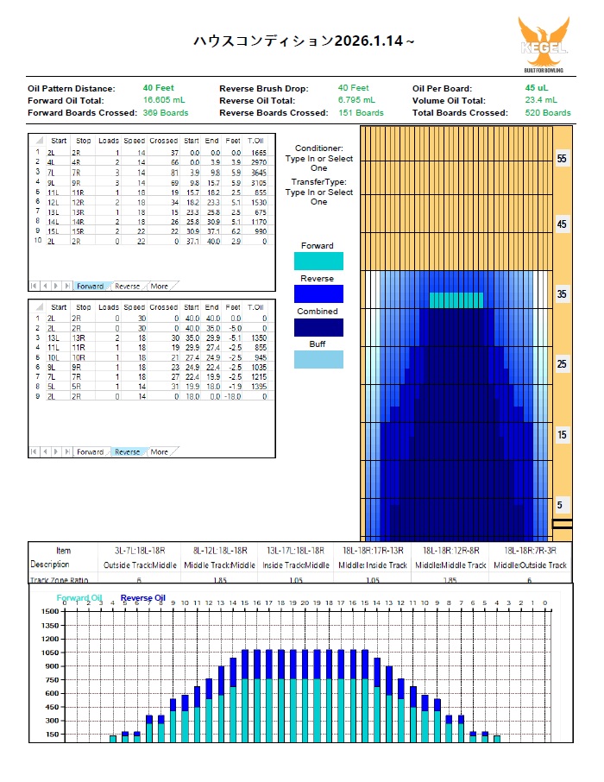Image resolution: width=604 pixels, height=782 pixels.
Task: Open the More tab in upper table
Action: [x=160, y=286]
